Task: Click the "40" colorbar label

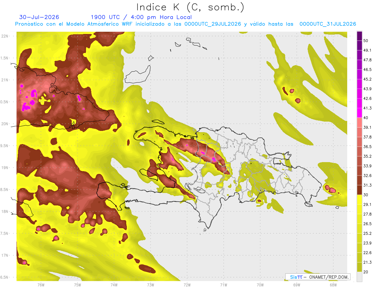Action: point(366,118)
